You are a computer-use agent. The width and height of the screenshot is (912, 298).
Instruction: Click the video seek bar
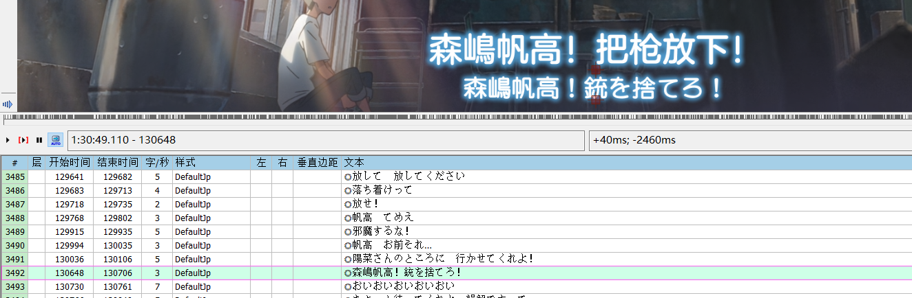[457, 119]
